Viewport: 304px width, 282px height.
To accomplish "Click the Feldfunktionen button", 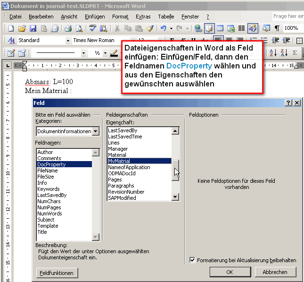I will click(57, 273).
